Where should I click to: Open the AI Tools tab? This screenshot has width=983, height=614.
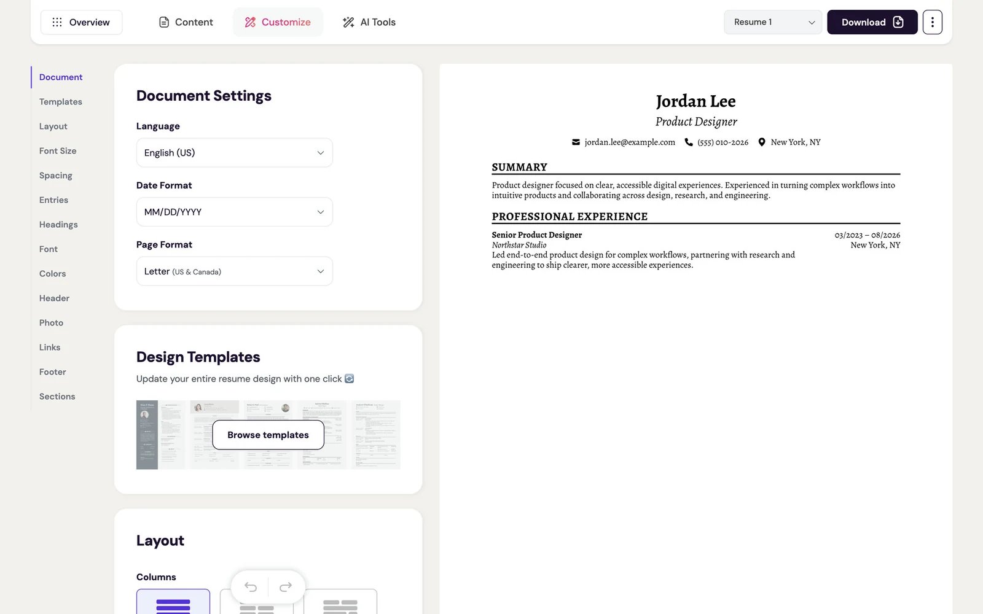point(369,22)
